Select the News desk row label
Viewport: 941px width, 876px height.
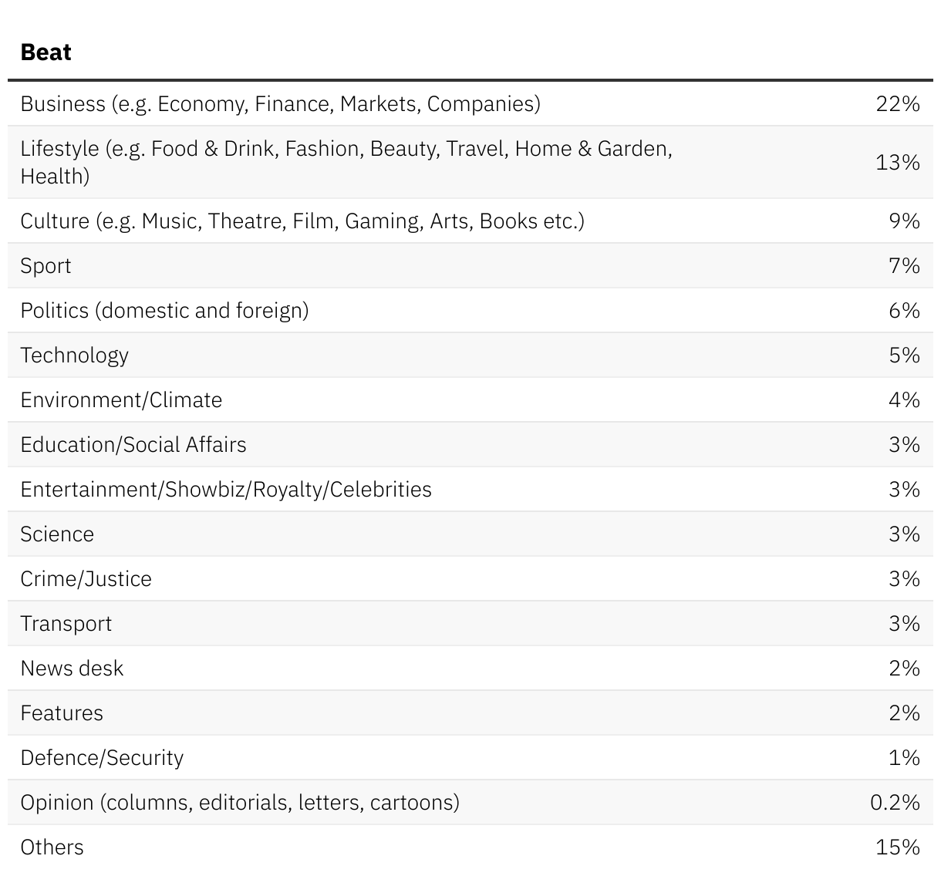pyautogui.click(x=72, y=669)
